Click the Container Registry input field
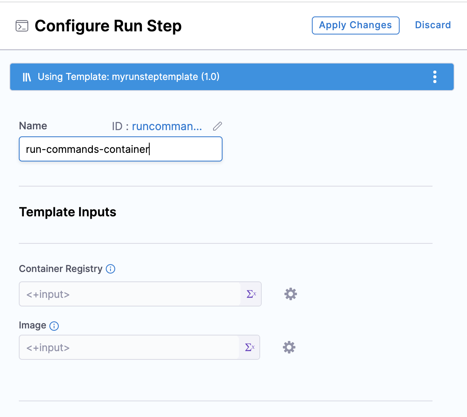The height and width of the screenshot is (417, 467). [129, 294]
